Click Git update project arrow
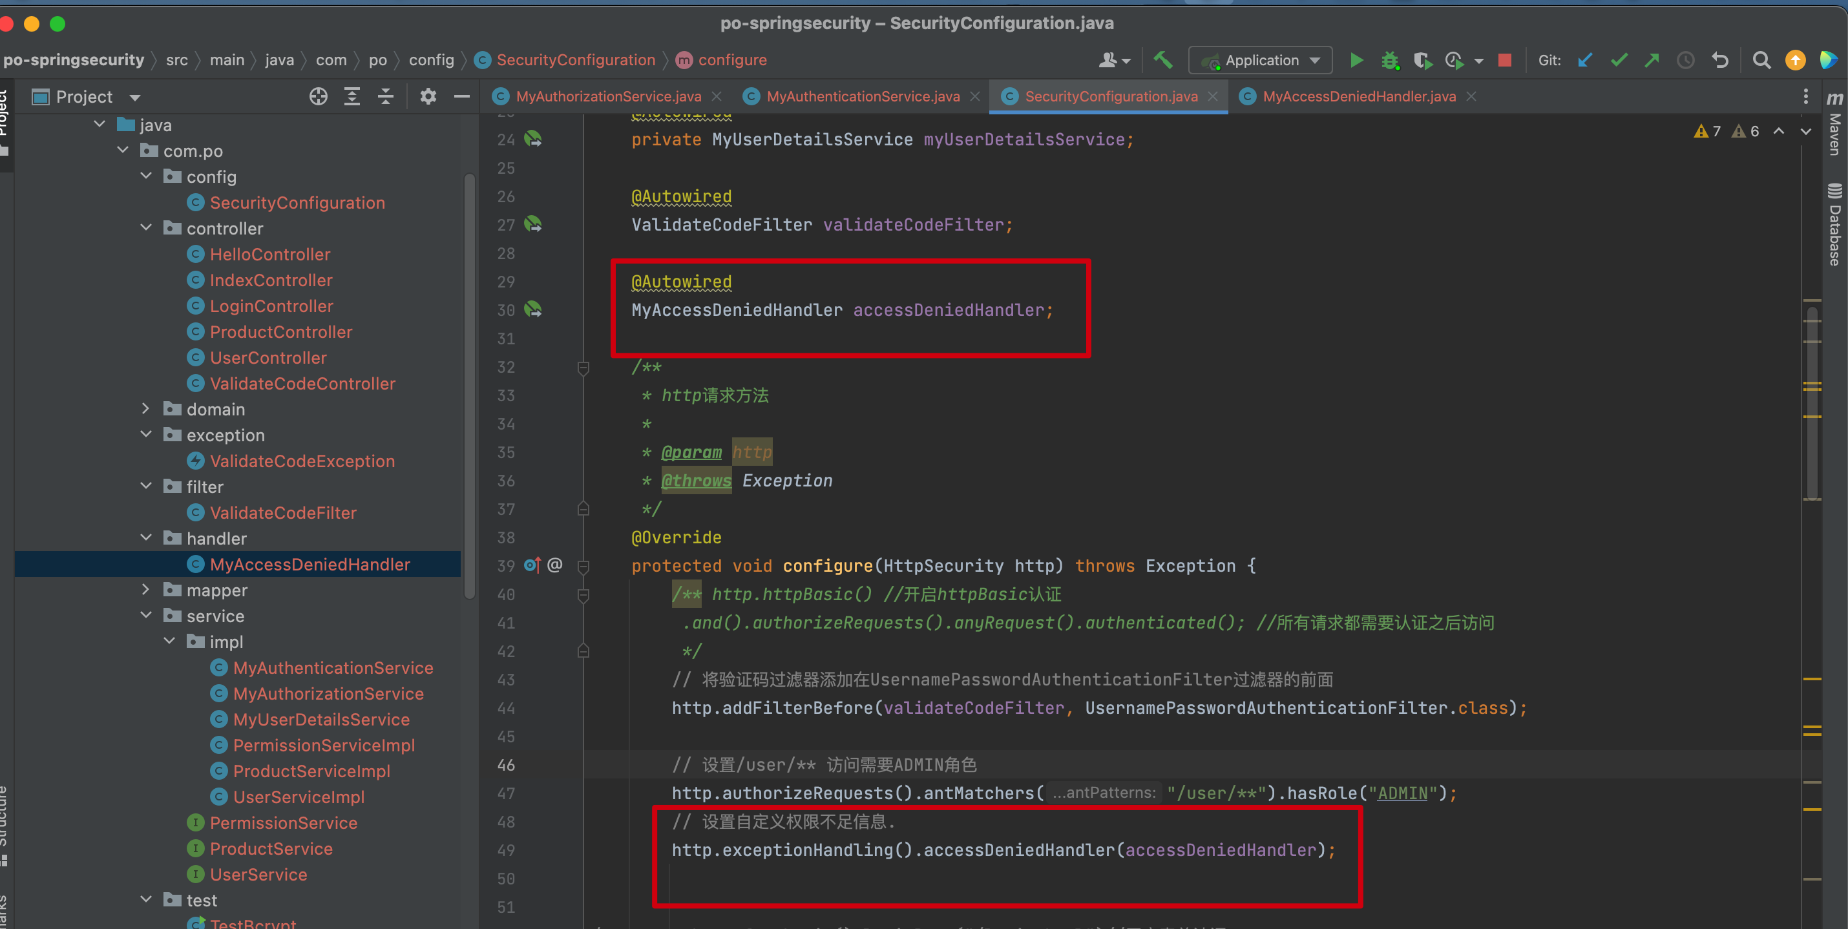This screenshot has height=929, width=1848. coord(1585,60)
